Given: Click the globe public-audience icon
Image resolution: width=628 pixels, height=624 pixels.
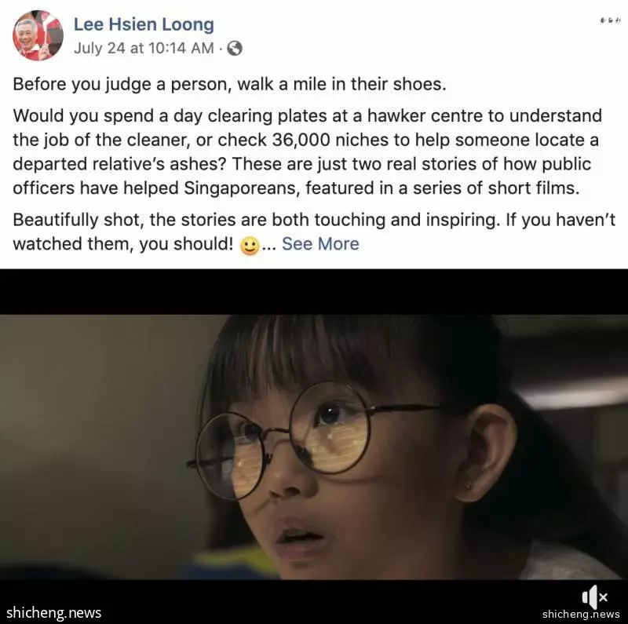Looking at the screenshot, I should coord(235,49).
